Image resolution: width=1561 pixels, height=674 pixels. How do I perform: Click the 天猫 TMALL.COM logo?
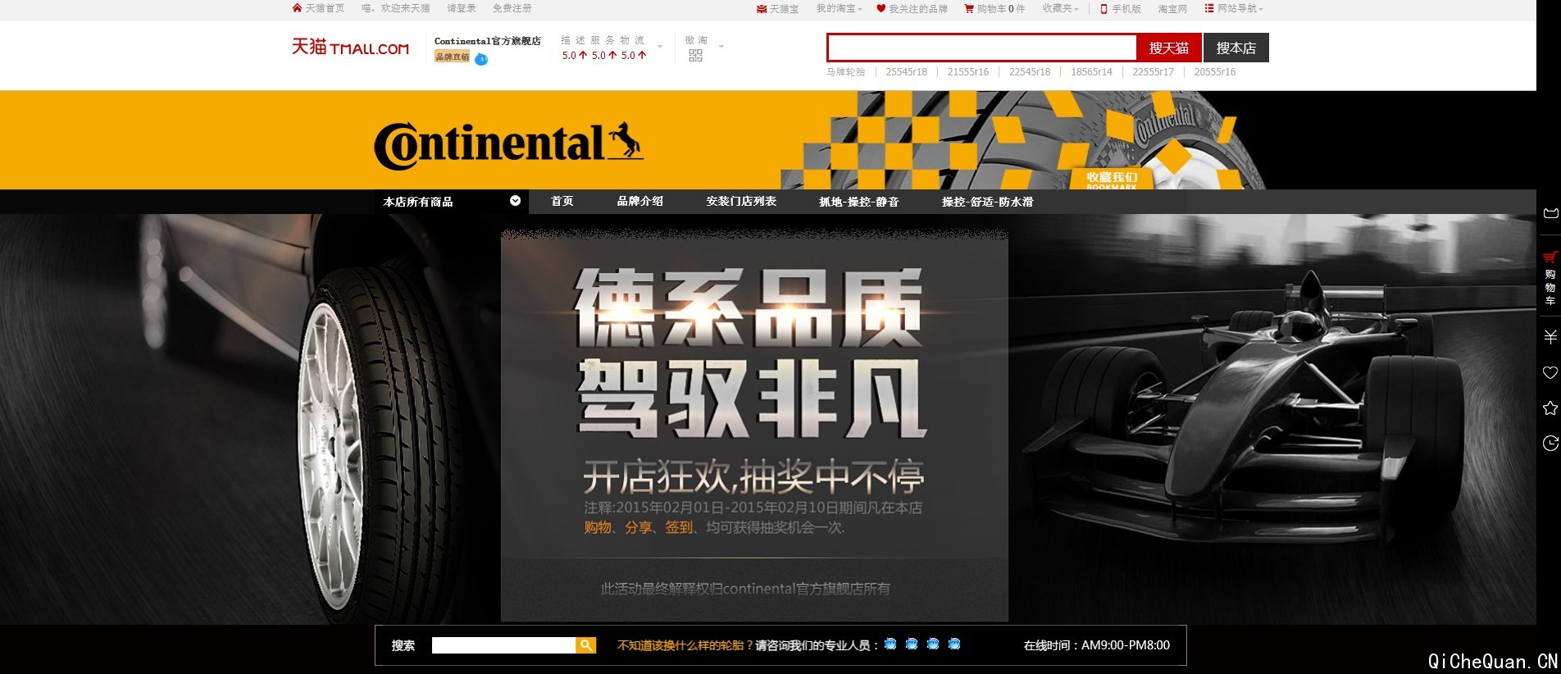350,47
